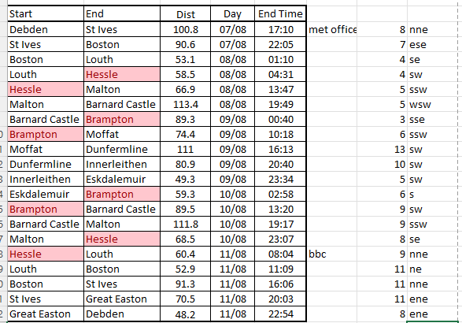Select the Dunfermline end cell
The height and width of the screenshot is (323, 462).
pos(122,149)
